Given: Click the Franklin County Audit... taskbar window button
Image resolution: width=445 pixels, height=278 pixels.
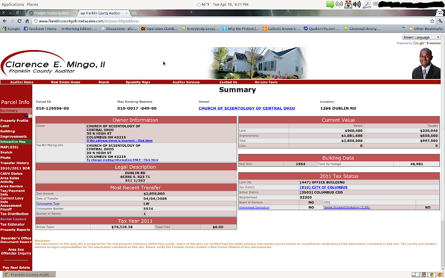Looking at the screenshot, I should (x=29, y=275).
